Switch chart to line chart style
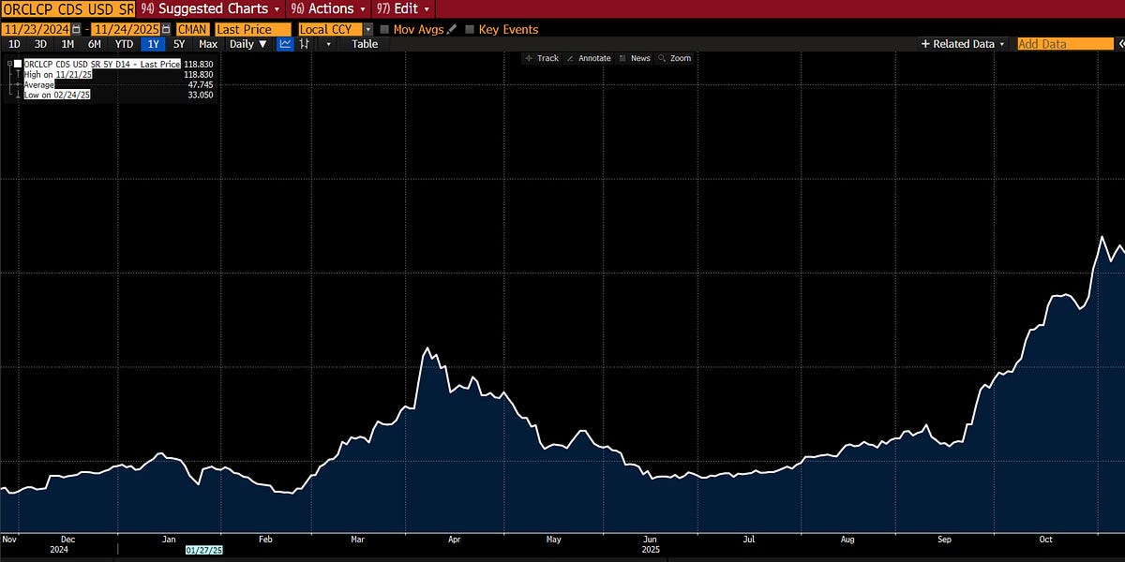The image size is (1125, 562). 284,43
